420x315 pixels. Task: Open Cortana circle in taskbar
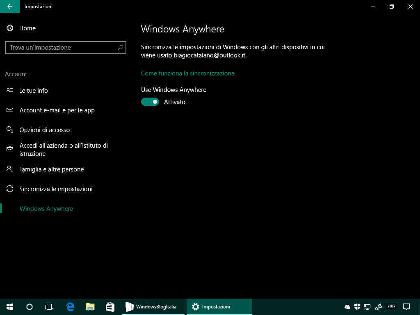[x=30, y=307]
